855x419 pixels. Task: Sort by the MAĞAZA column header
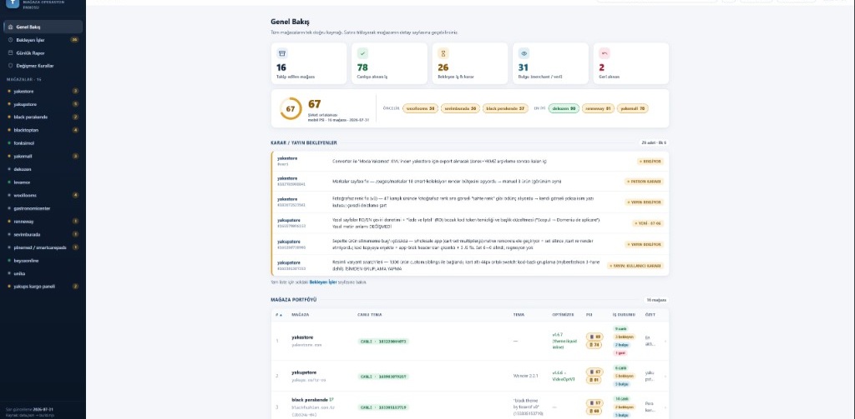(x=301, y=315)
